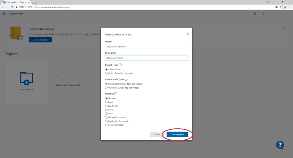The image size is (293, 158).
Task: Go back in the browser
Action: click(x=3, y=7)
